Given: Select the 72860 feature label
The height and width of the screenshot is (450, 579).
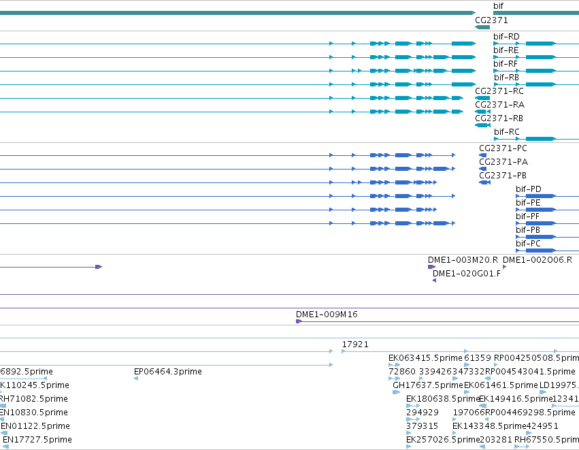Looking at the screenshot, I should tap(401, 372).
